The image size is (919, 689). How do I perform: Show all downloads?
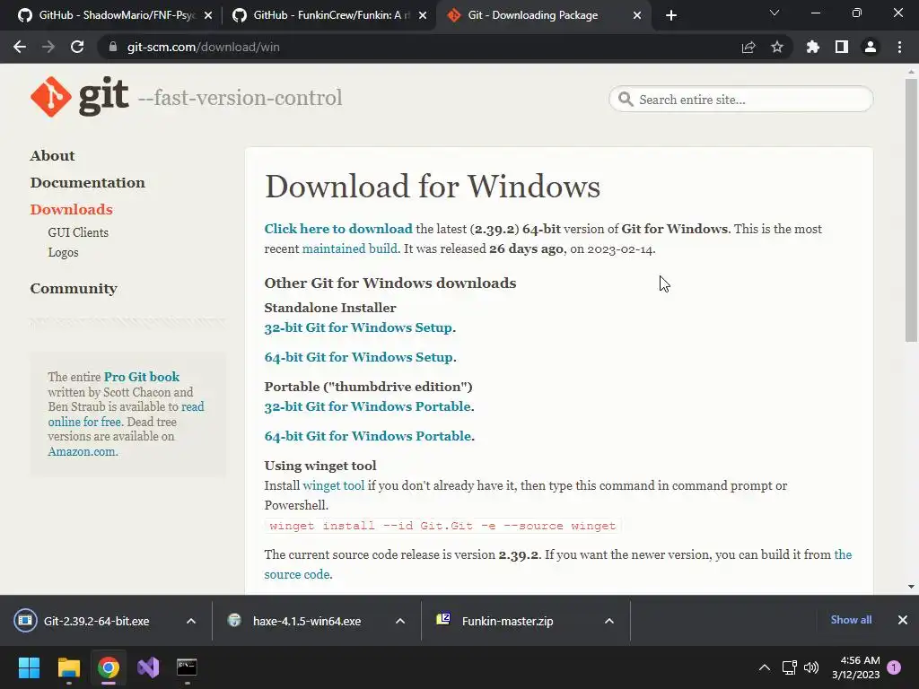click(x=851, y=620)
